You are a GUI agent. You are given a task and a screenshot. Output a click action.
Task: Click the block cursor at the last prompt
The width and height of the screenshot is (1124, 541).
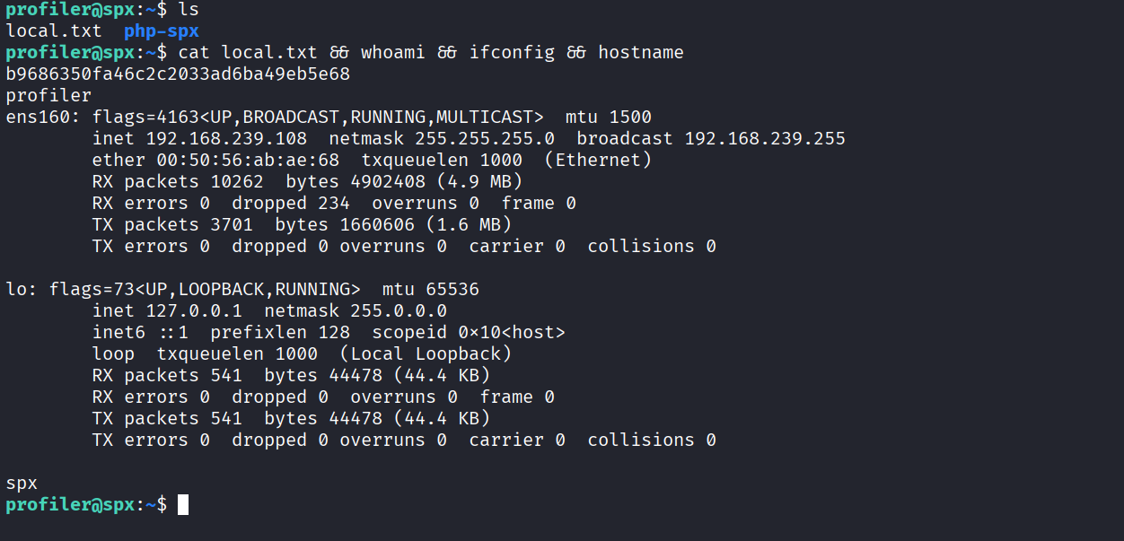[183, 505]
